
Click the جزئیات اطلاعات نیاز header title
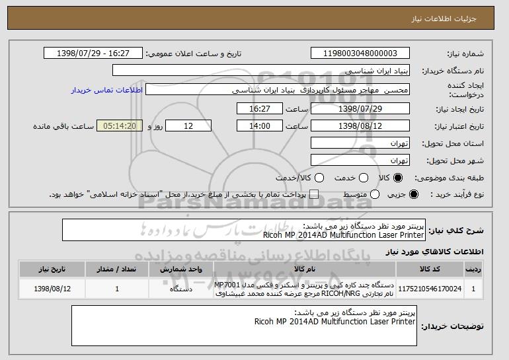point(444,18)
